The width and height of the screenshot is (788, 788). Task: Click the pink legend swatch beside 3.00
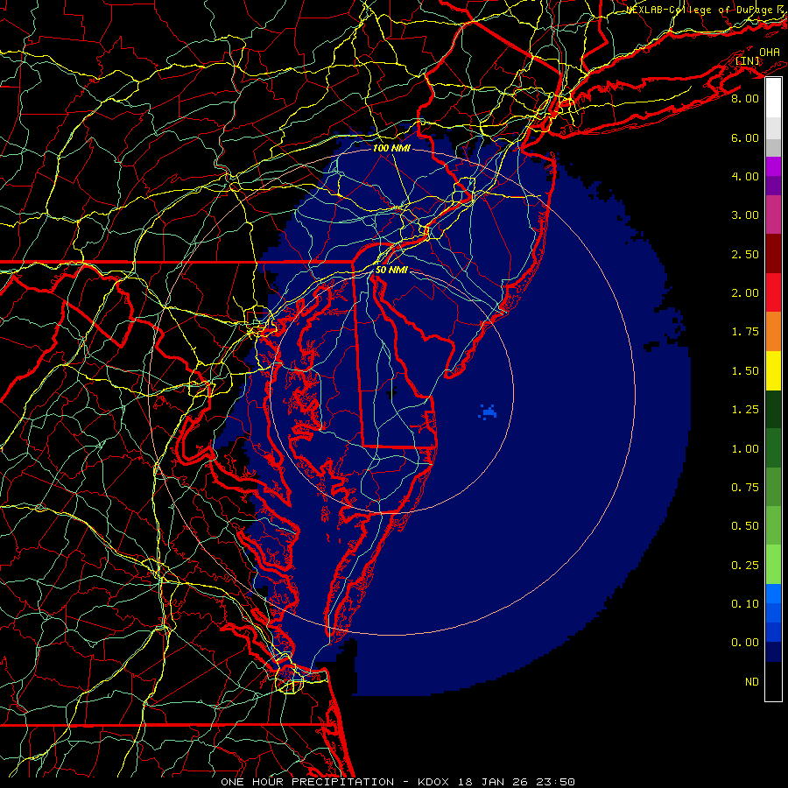point(773,215)
